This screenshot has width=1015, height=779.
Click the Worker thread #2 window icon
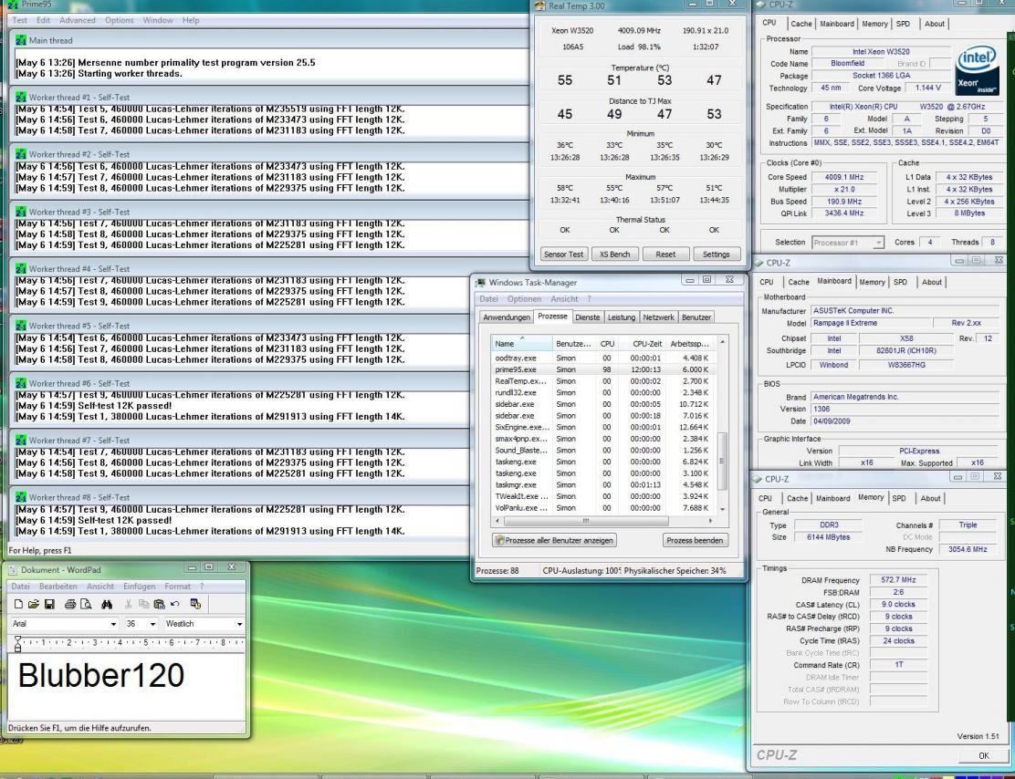(21, 154)
